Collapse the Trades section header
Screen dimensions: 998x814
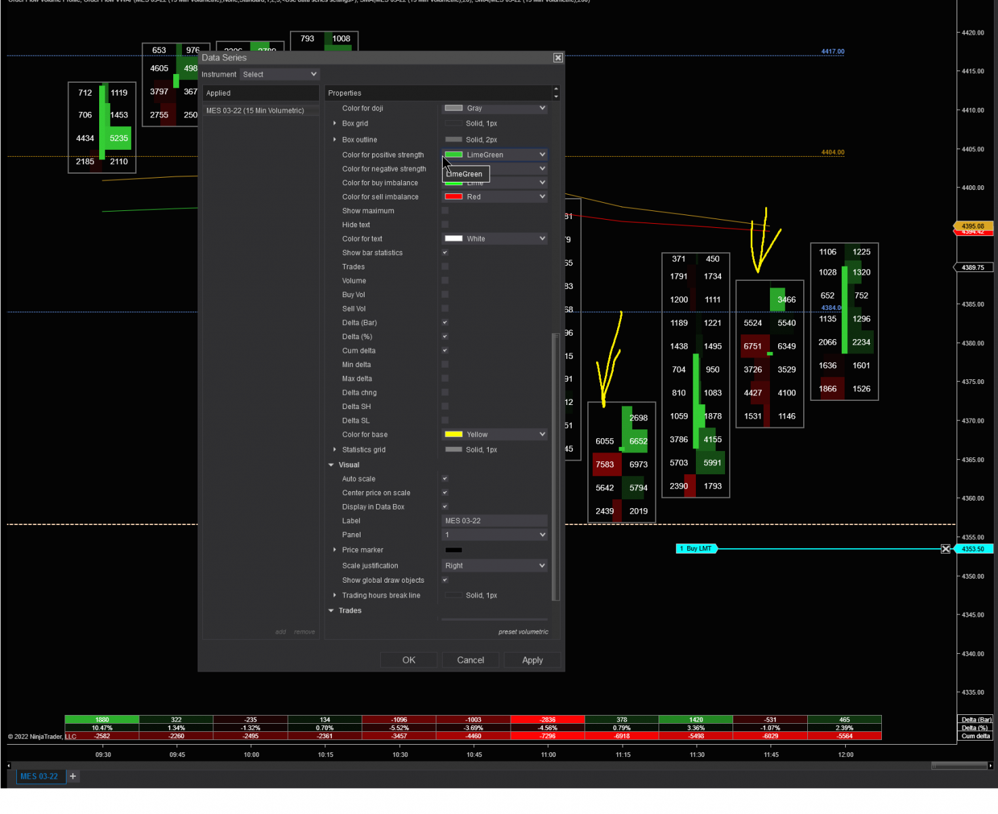pyautogui.click(x=331, y=610)
